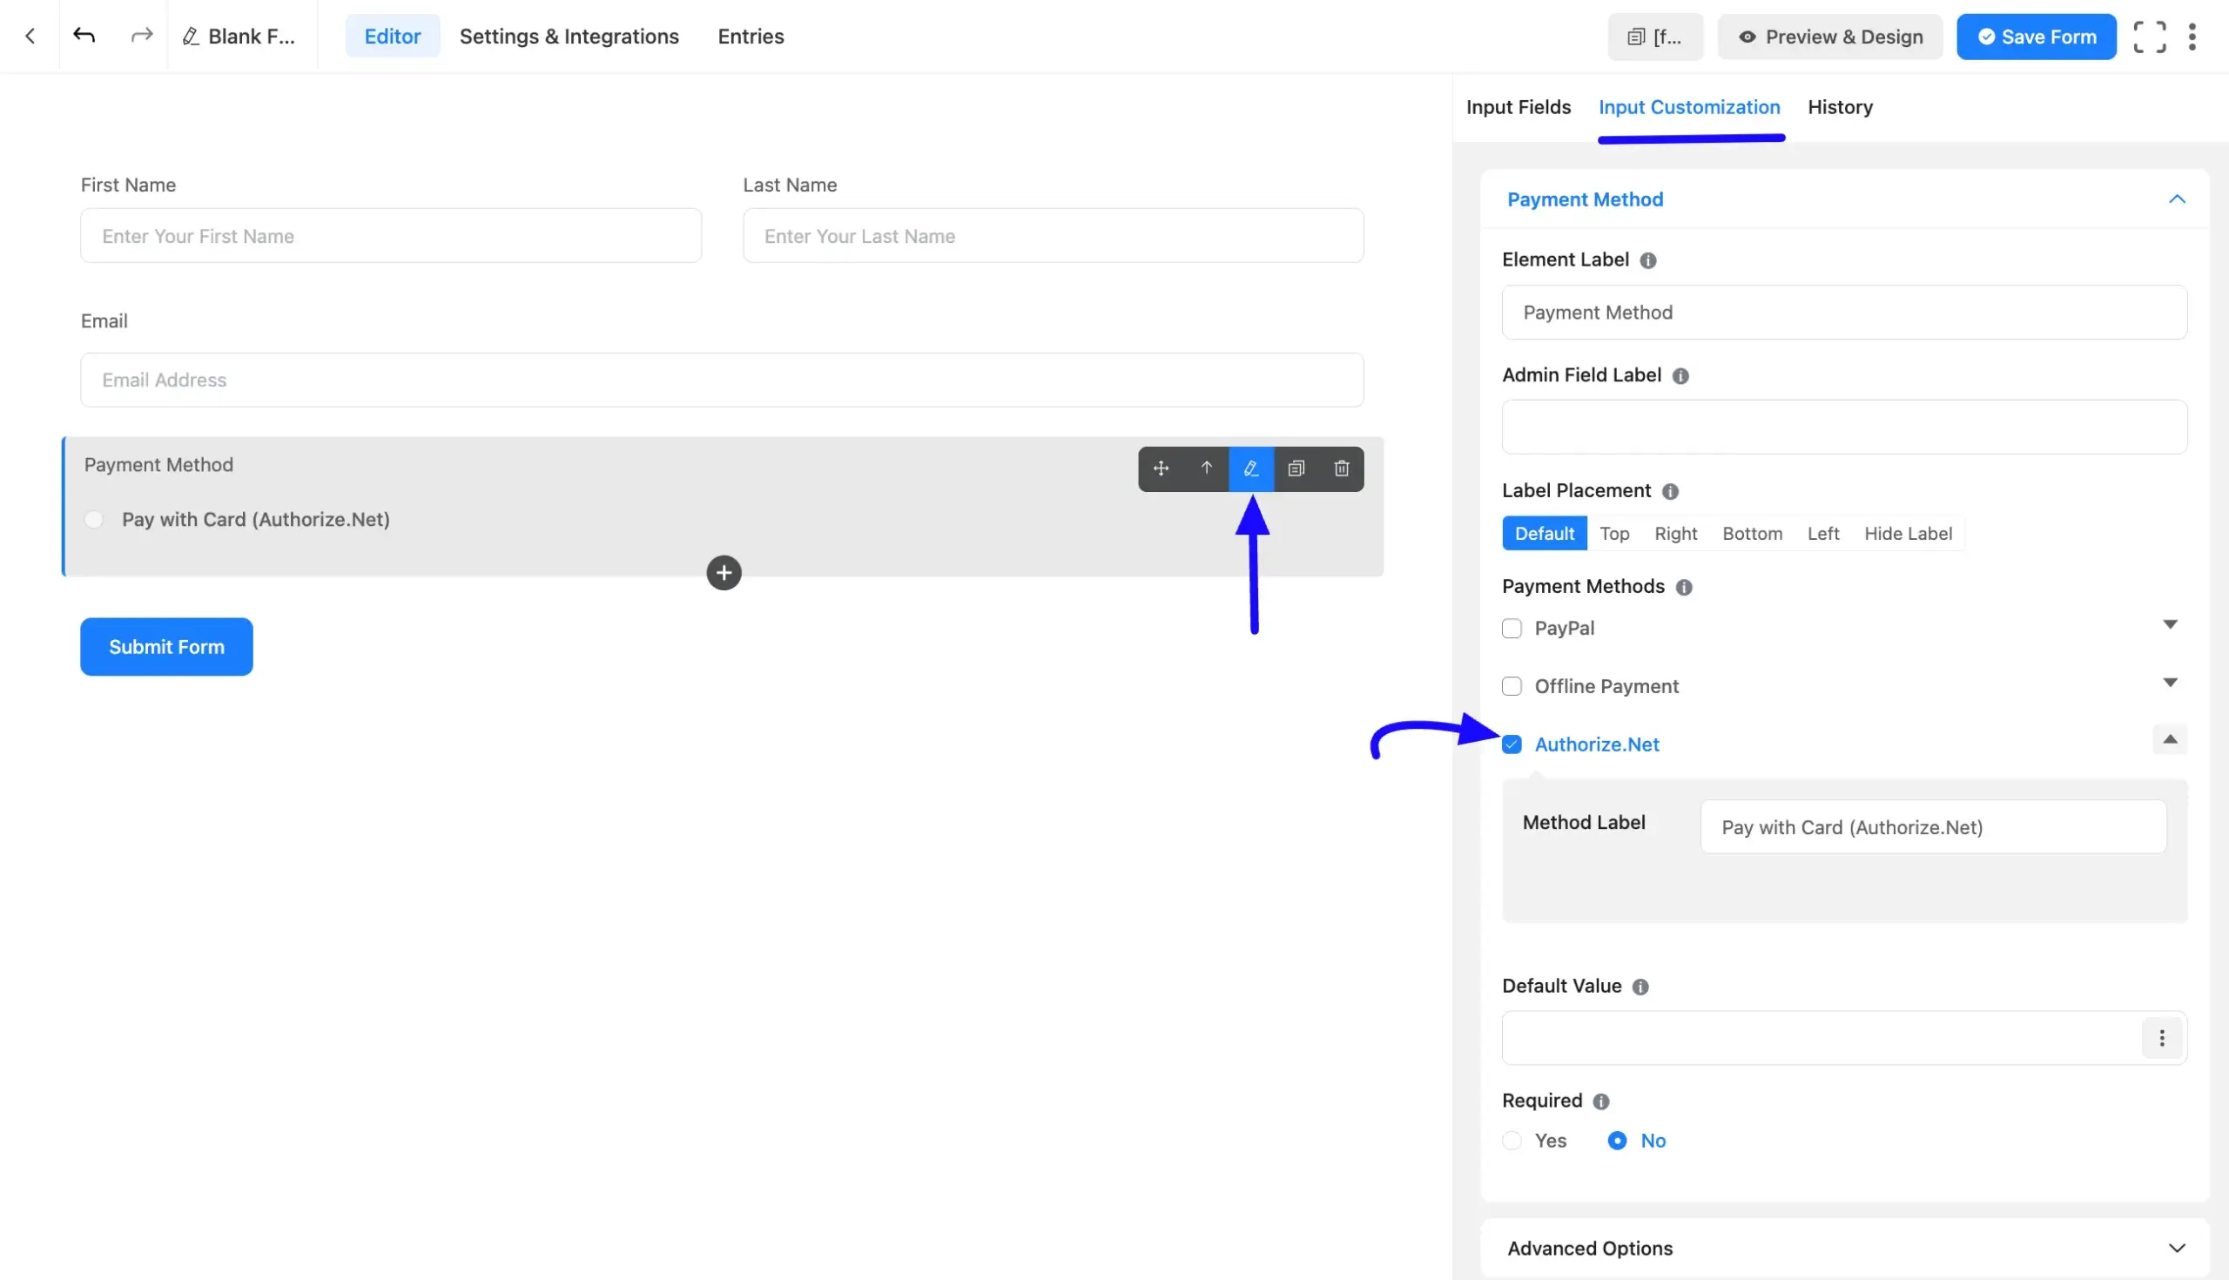The image size is (2229, 1280).
Task: Open the Settings & Integrations tab
Action: [x=569, y=36]
